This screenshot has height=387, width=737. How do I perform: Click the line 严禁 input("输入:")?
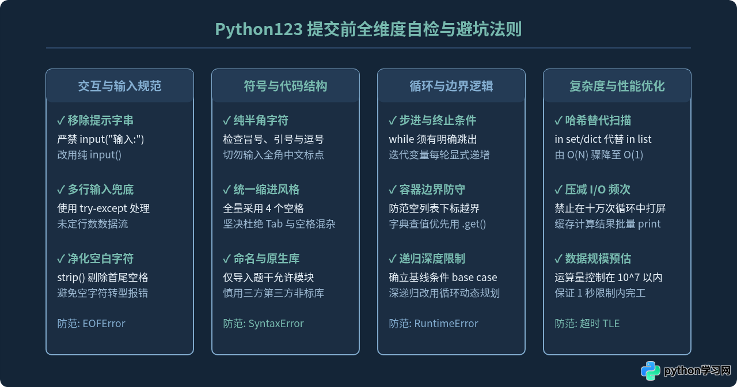[101, 139]
